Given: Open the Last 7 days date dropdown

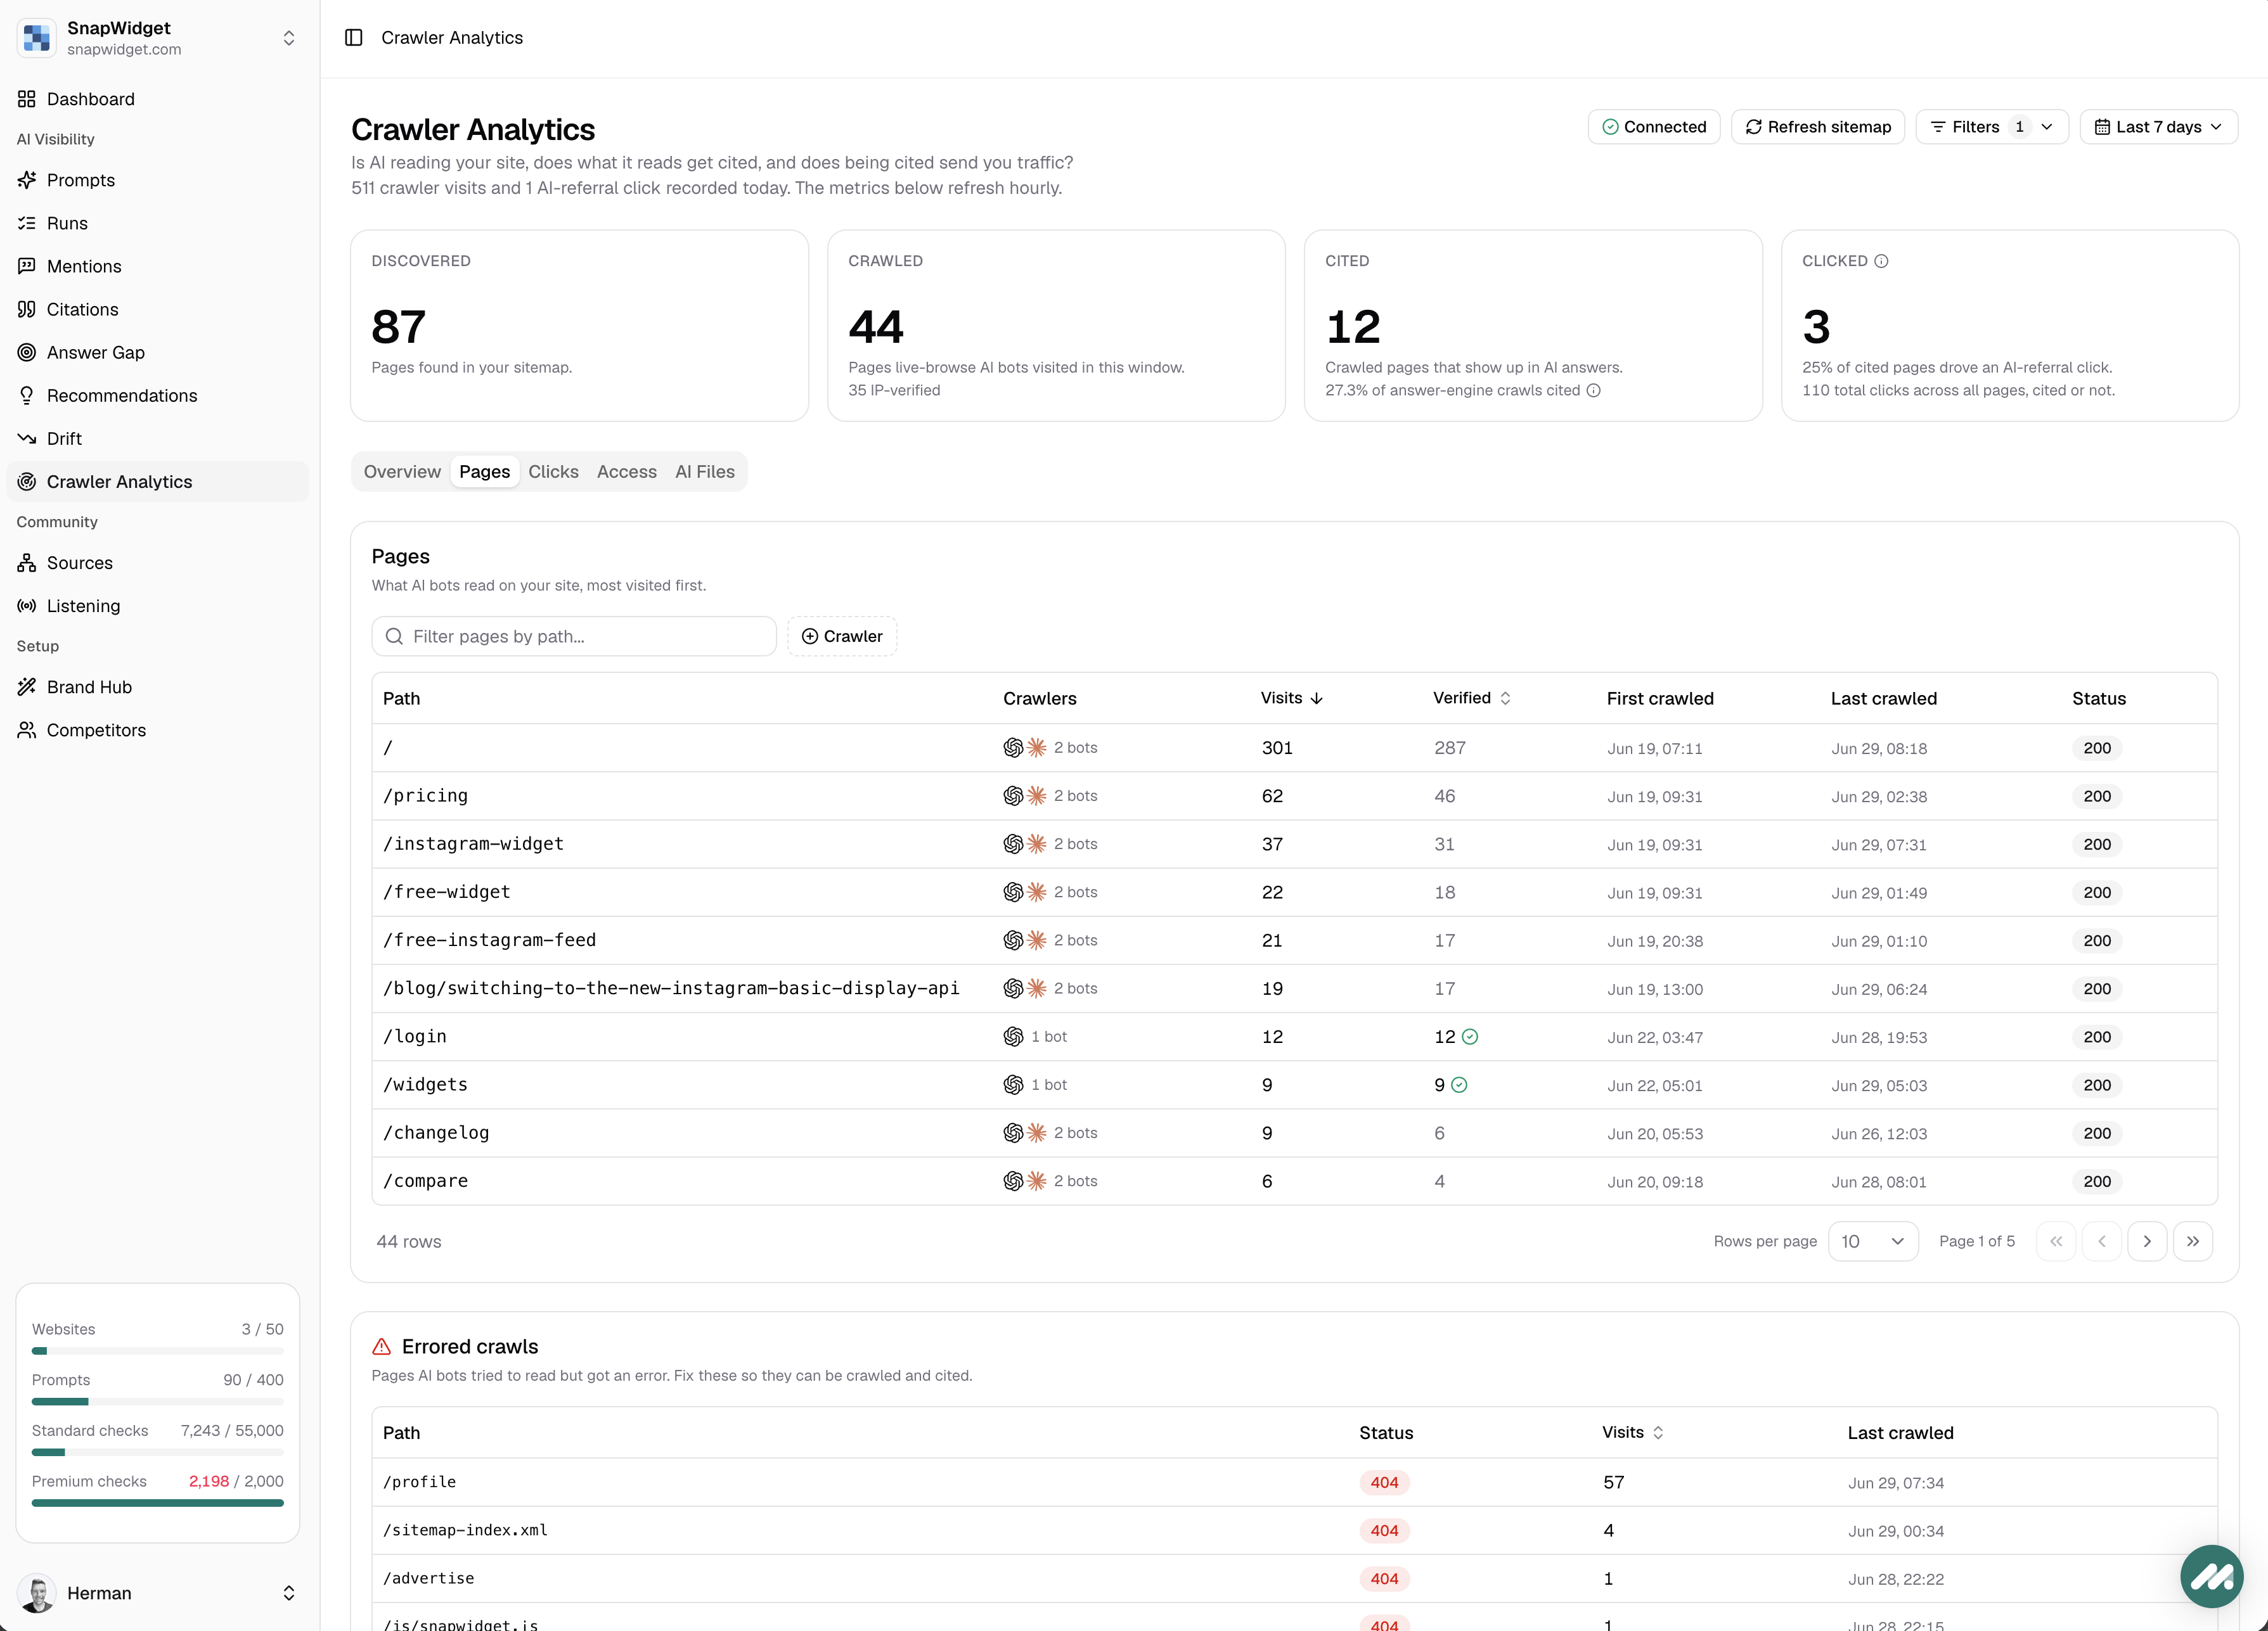Looking at the screenshot, I should point(2158,127).
